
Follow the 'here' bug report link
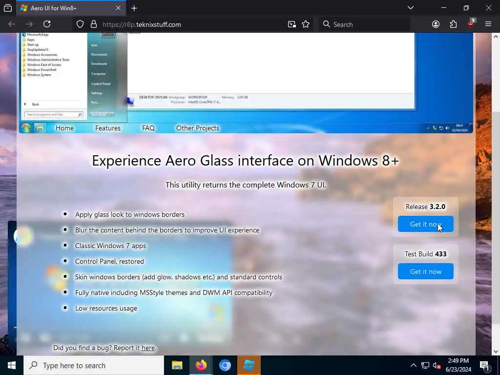(148, 348)
